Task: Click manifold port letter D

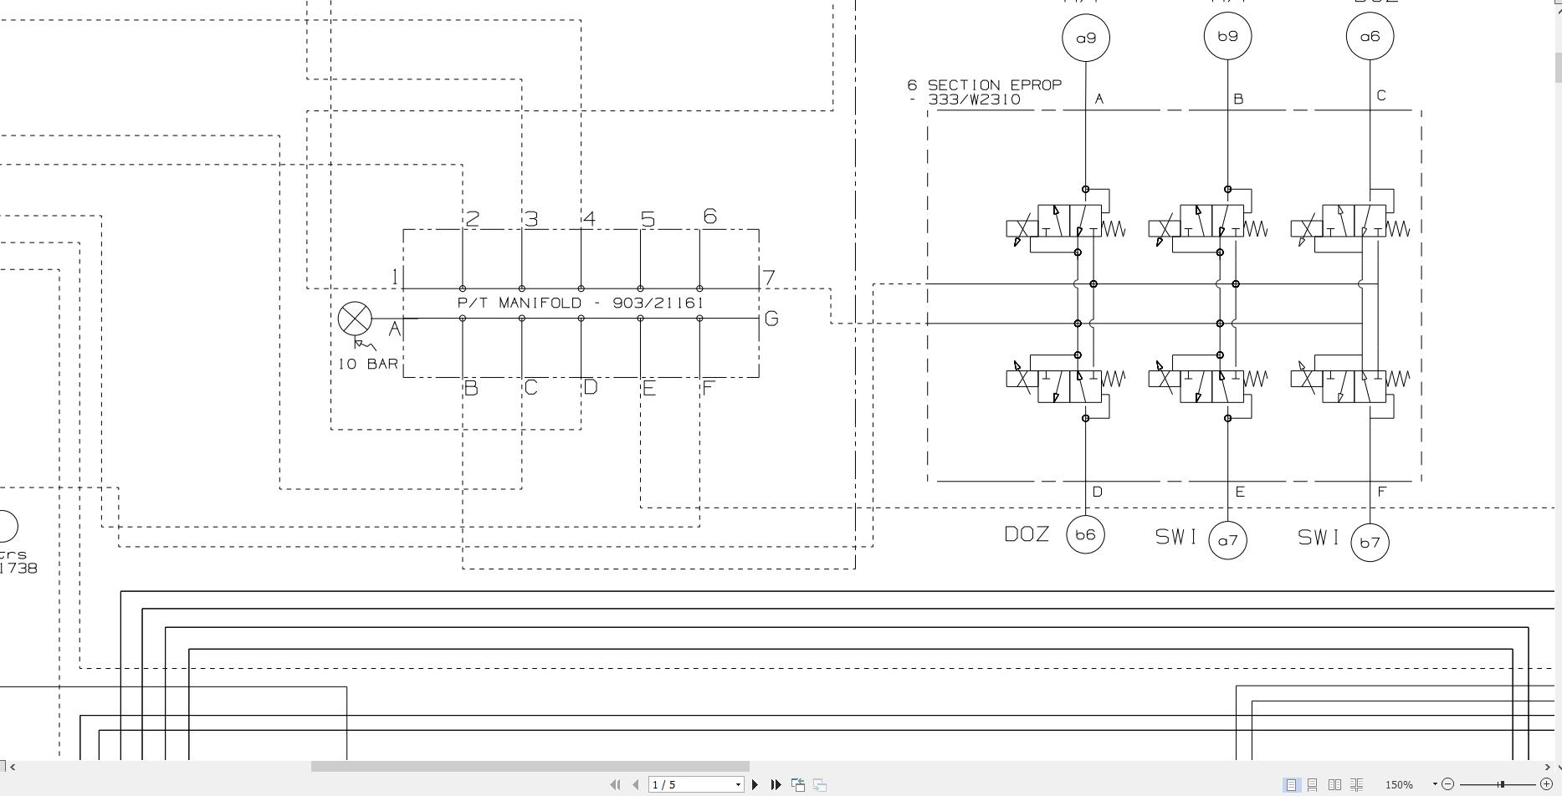Action: coord(591,387)
